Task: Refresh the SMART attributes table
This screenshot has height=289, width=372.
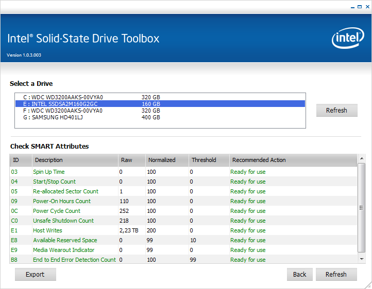Action: coord(336,274)
